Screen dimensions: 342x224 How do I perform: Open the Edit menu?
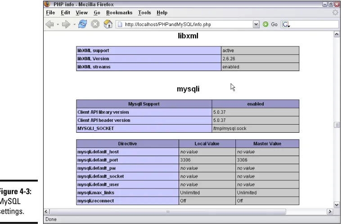click(65, 13)
